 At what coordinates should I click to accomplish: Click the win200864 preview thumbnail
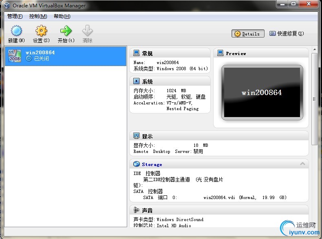(262, 93)
